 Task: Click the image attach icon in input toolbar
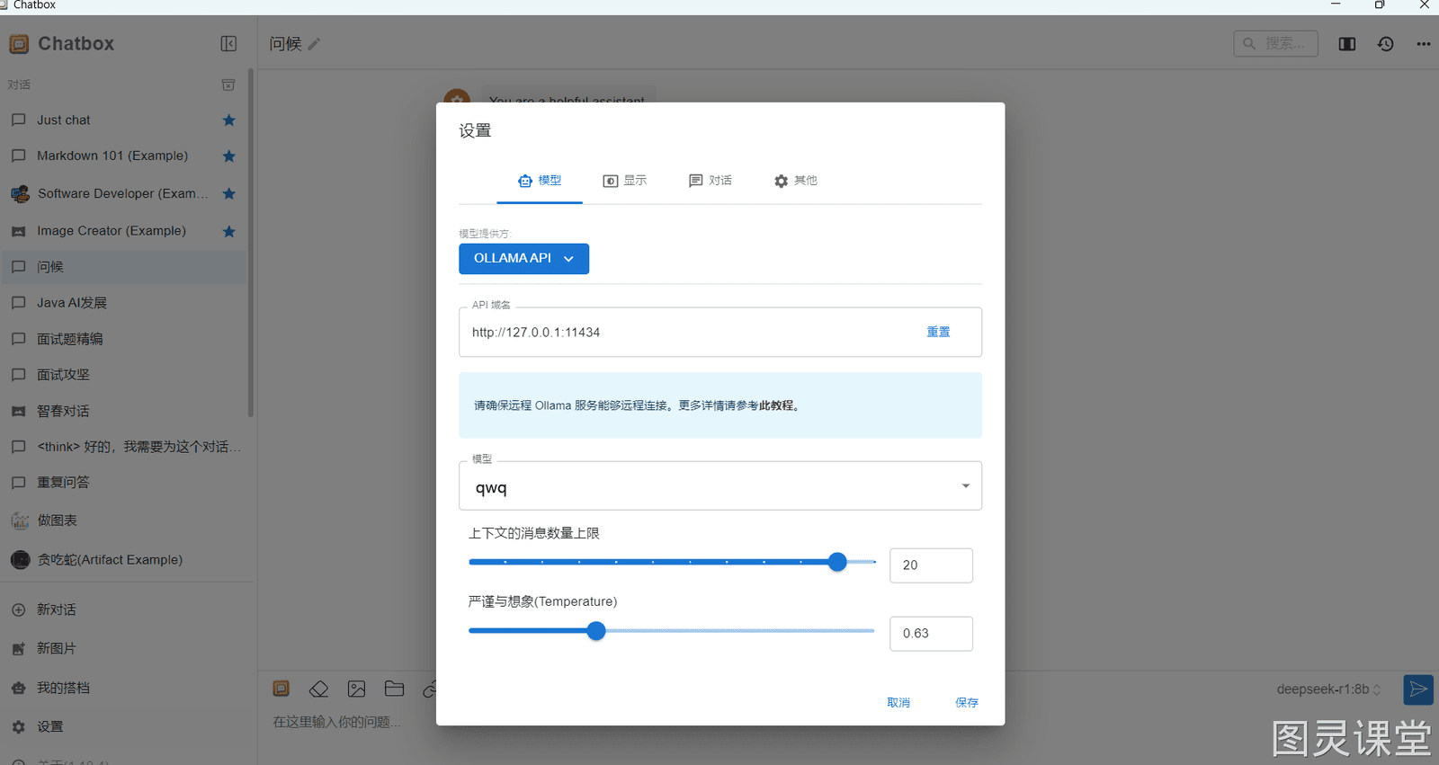pyautogui.click(x=357, y=689)
